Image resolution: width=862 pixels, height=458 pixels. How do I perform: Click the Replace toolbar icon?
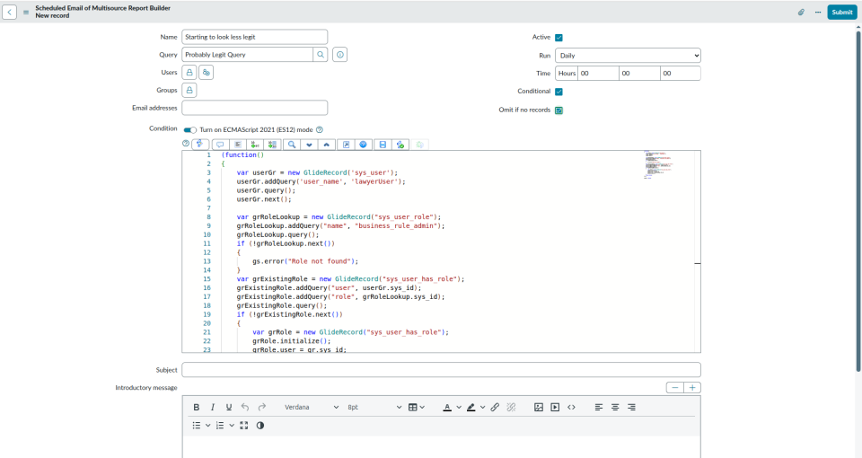coord(255,144)
